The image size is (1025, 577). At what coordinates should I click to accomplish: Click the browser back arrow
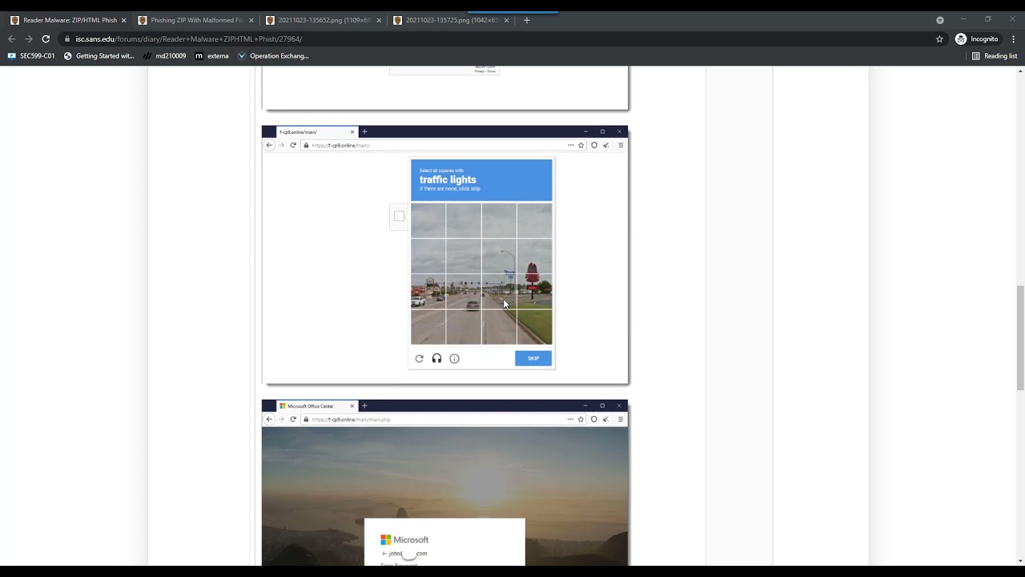(11, 38)
